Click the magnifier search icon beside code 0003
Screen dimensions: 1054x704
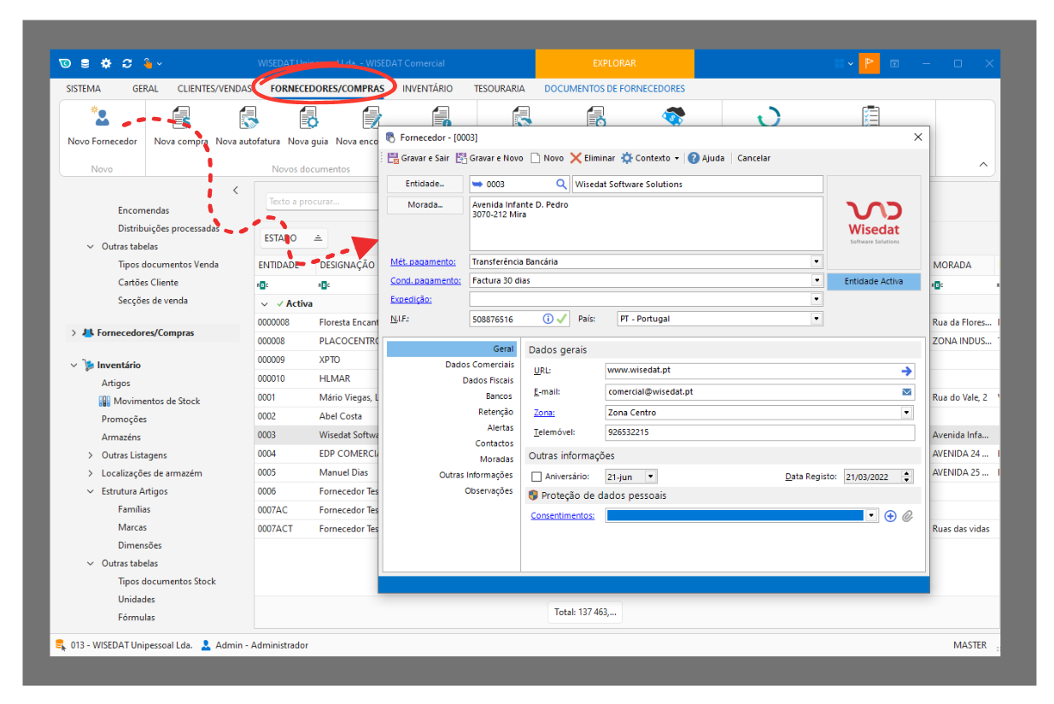point(561,185)
